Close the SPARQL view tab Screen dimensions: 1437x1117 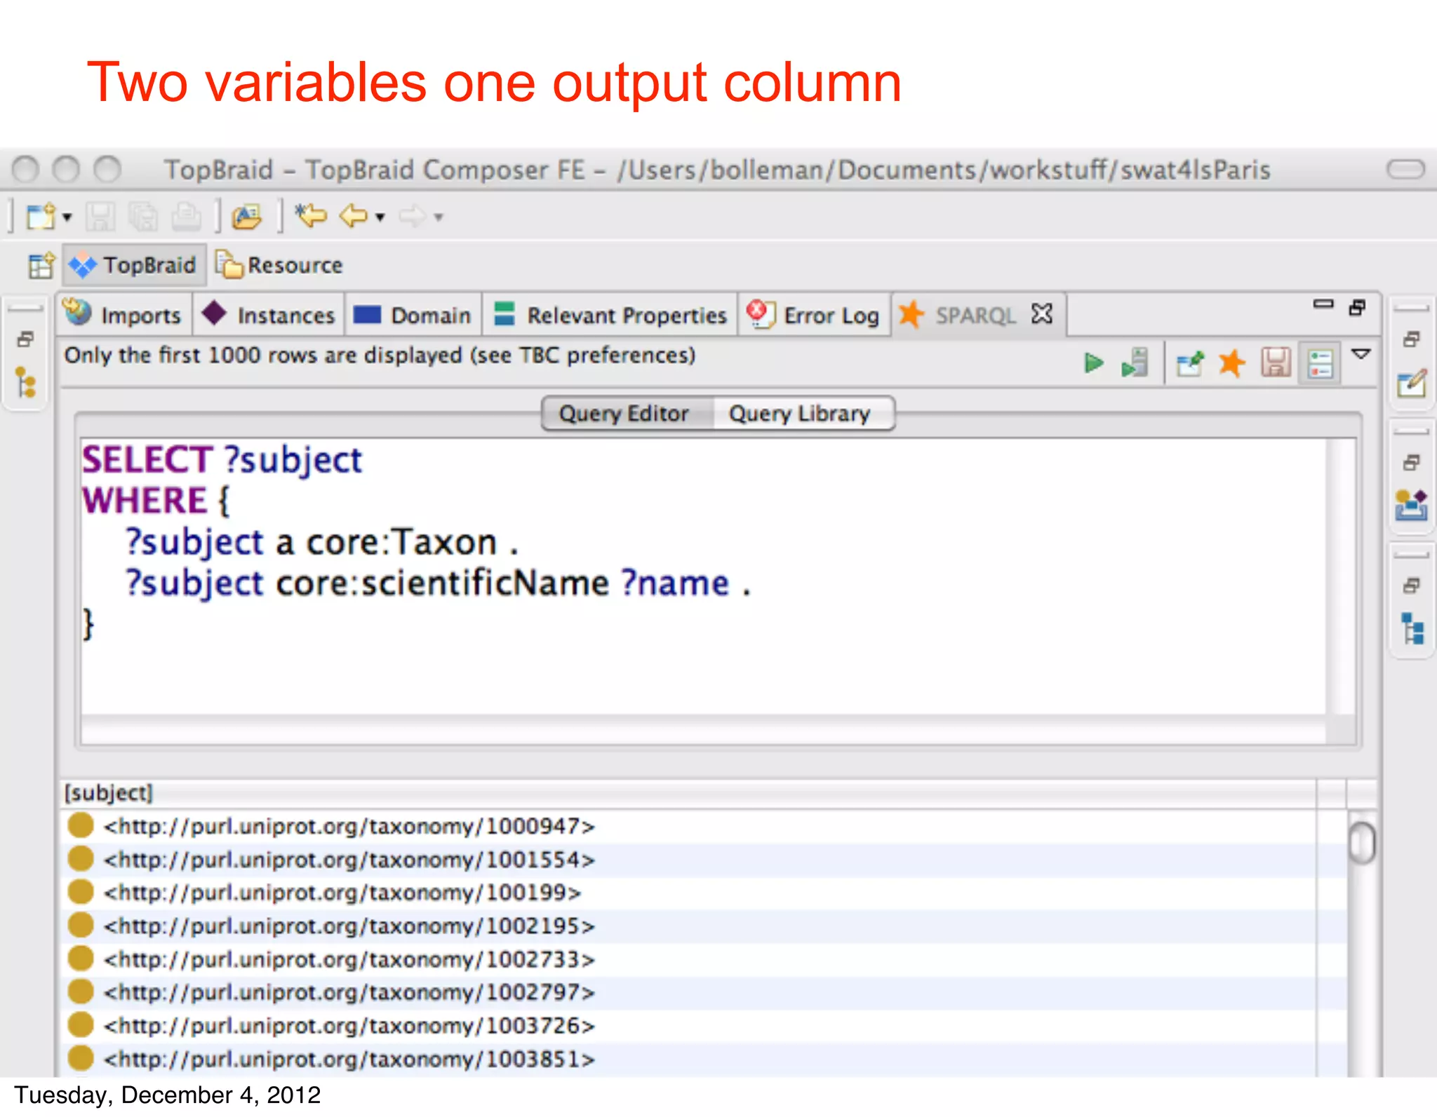click(x=1042, y=313)
